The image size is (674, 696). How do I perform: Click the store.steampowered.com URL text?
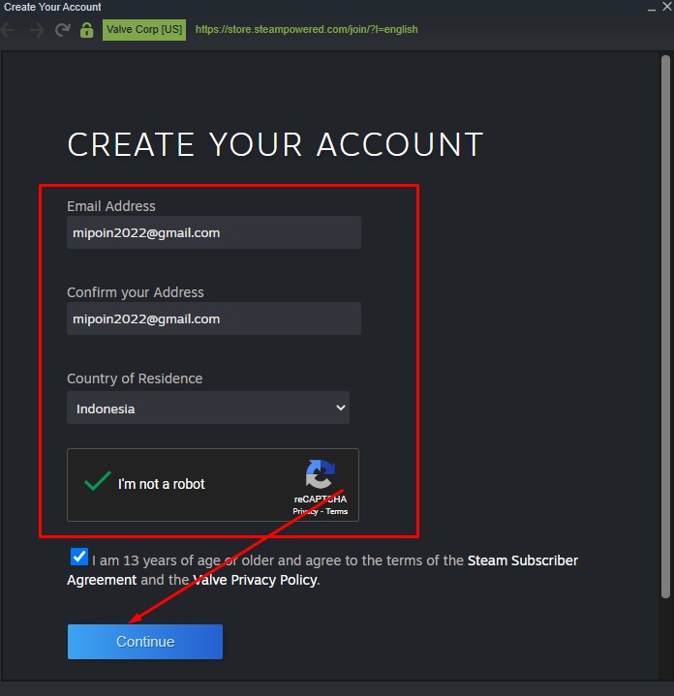coord(306,30)
